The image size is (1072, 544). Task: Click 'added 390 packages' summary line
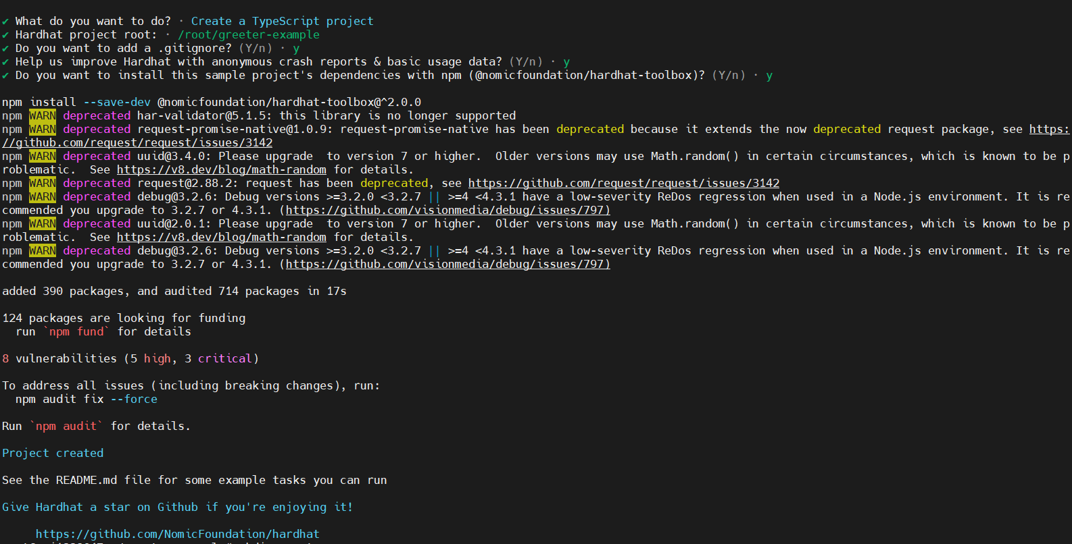(x=174, y=291)
